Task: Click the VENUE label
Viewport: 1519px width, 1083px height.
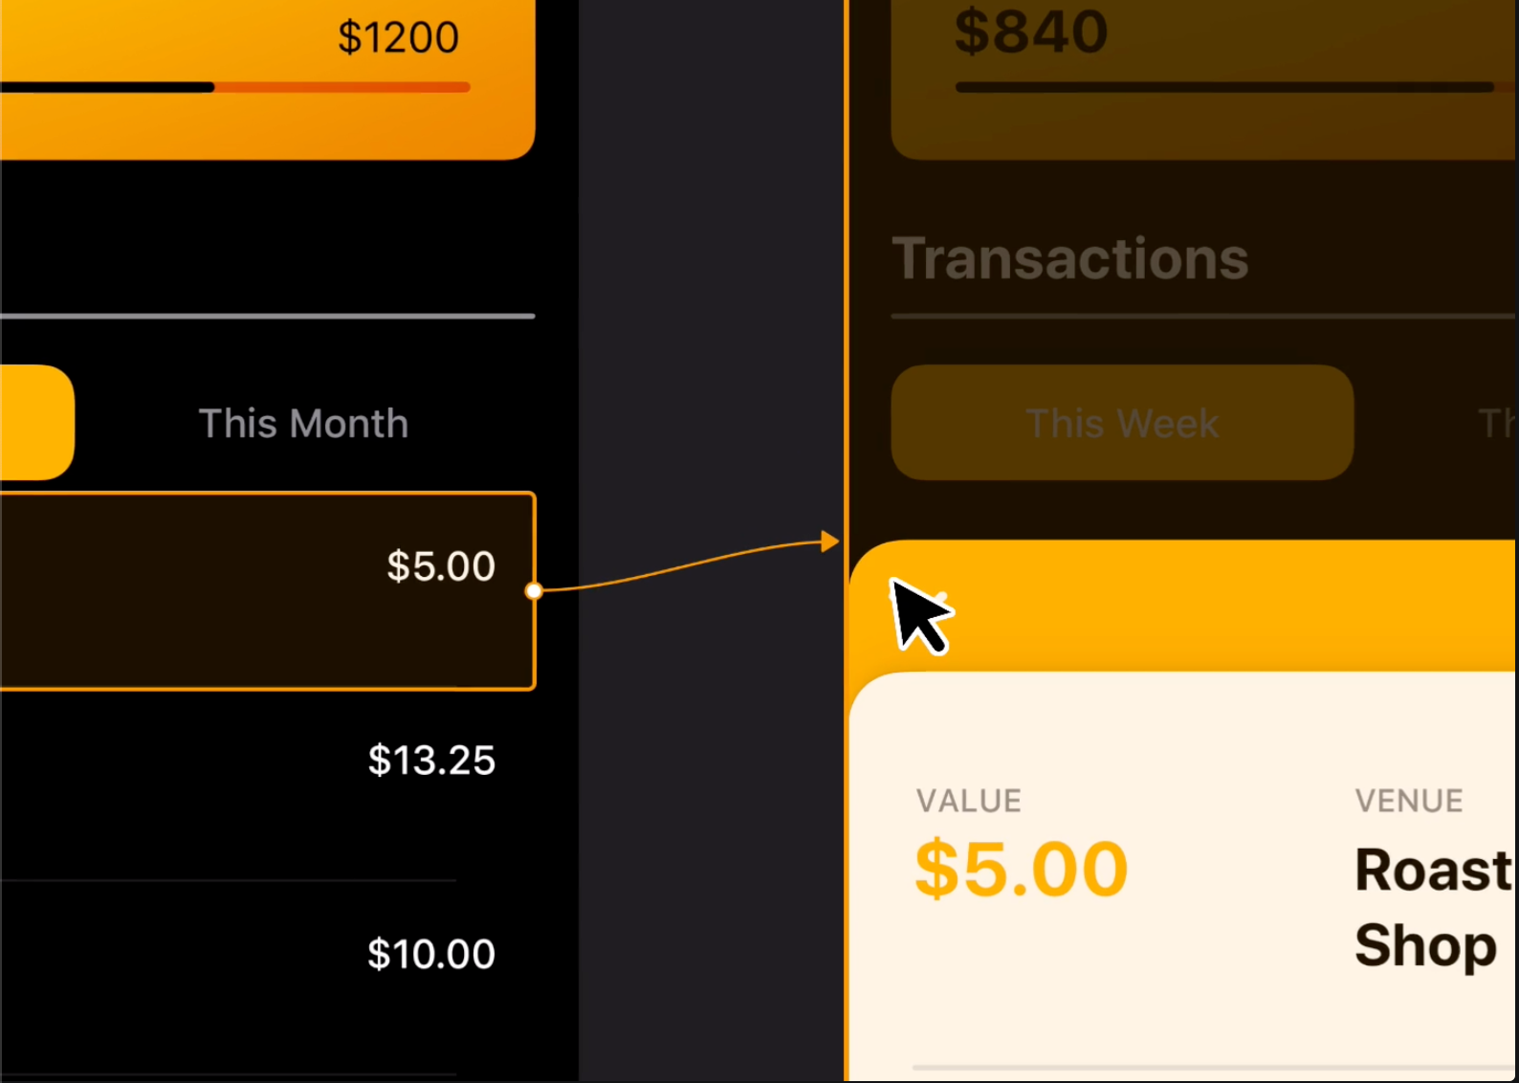Action: [x=1409, y=801]
